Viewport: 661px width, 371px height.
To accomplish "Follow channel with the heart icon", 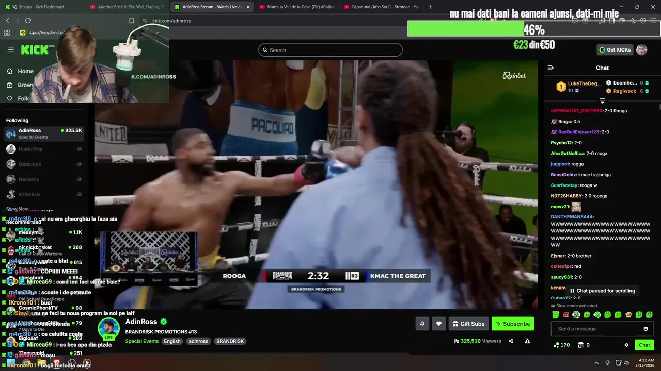I will coord(439,324).
